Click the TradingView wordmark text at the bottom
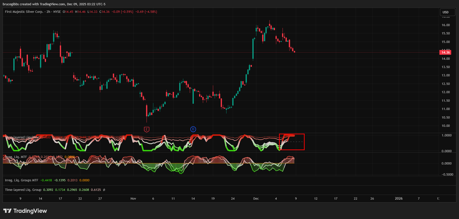 pos(30,211)
